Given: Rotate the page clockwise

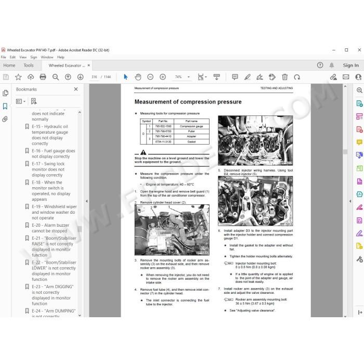Looking at the screenshot, I should click(297, 77).
